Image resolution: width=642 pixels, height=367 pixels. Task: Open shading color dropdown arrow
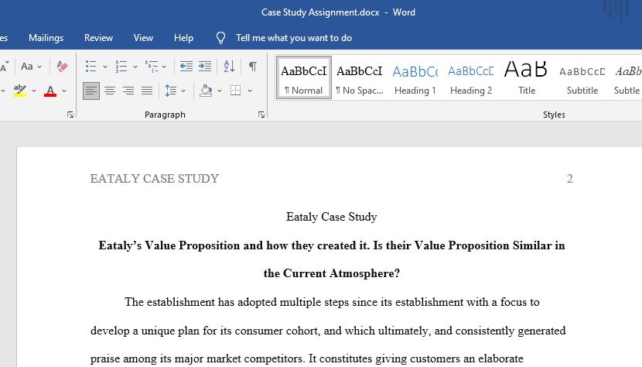pos(220,91)
